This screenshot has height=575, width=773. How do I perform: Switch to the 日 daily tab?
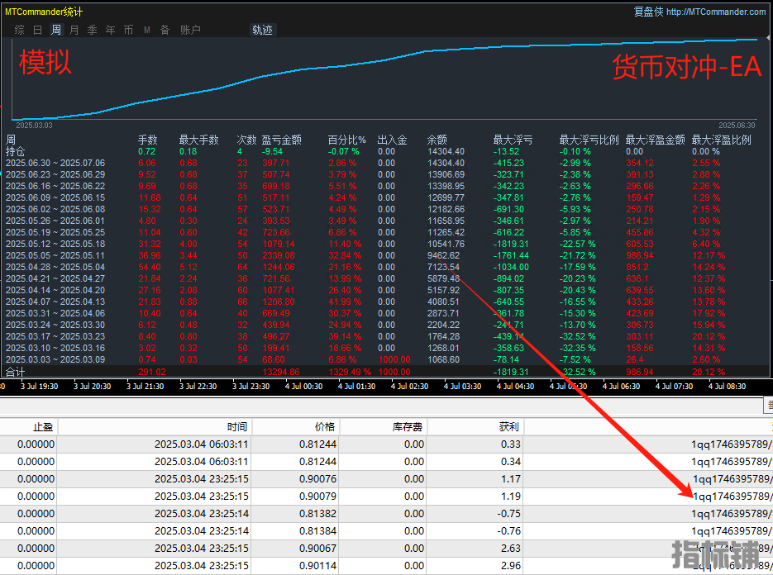(37, 30)
